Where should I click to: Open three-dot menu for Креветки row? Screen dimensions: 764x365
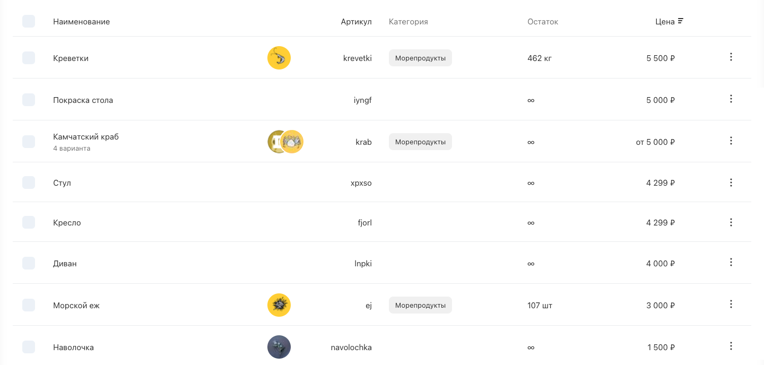pos(731,57)
